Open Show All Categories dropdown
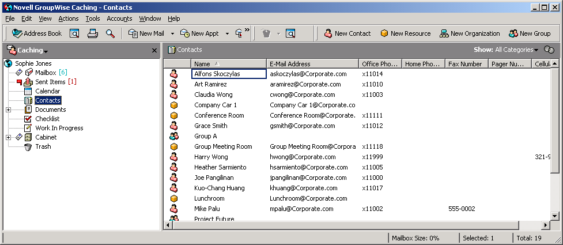This screenshot has height=245, width=563. (x=517, y=50)
